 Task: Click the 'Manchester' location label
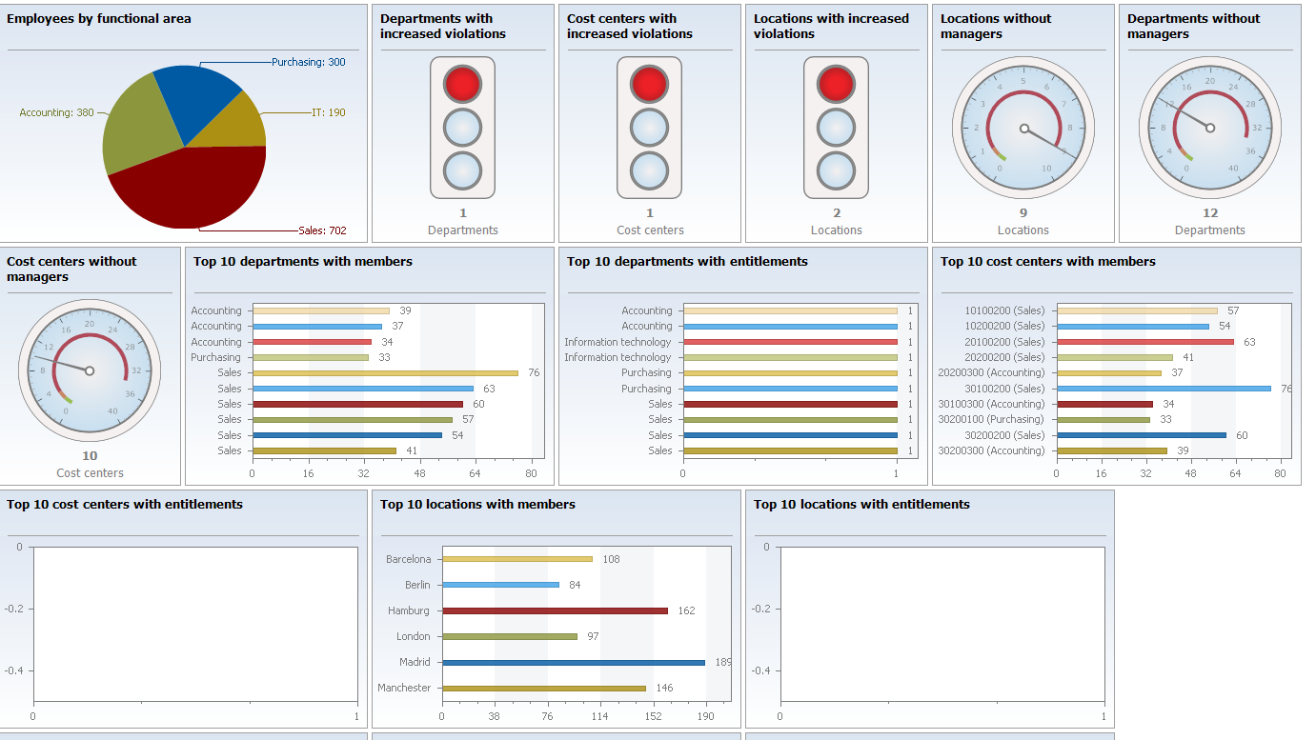tap(404, 688)
